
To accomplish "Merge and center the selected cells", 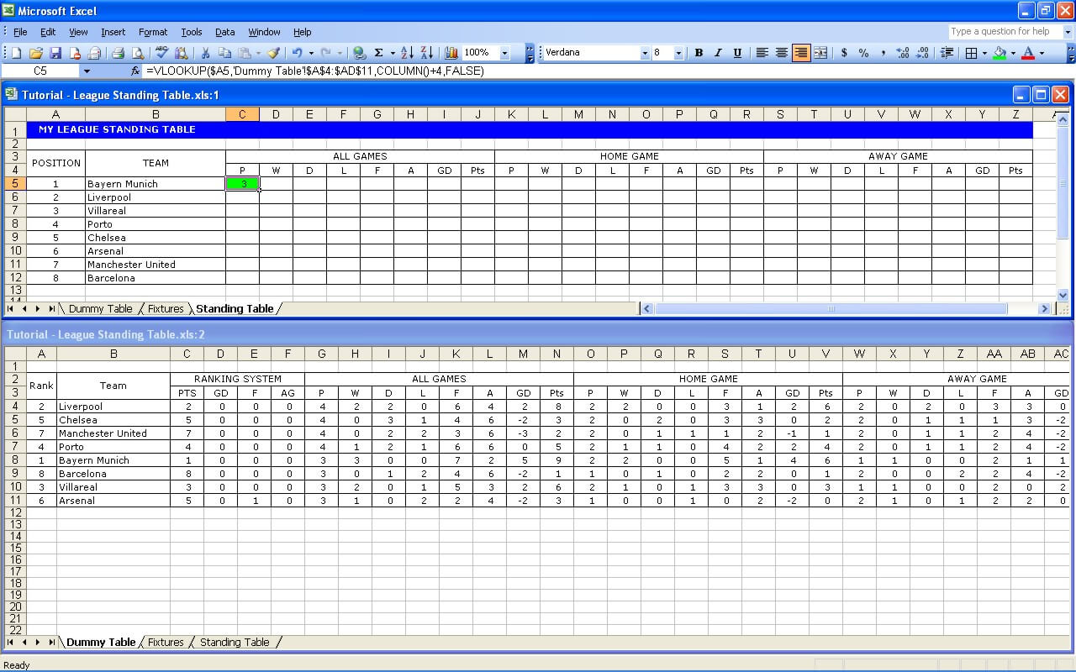I will coord(820,53).
